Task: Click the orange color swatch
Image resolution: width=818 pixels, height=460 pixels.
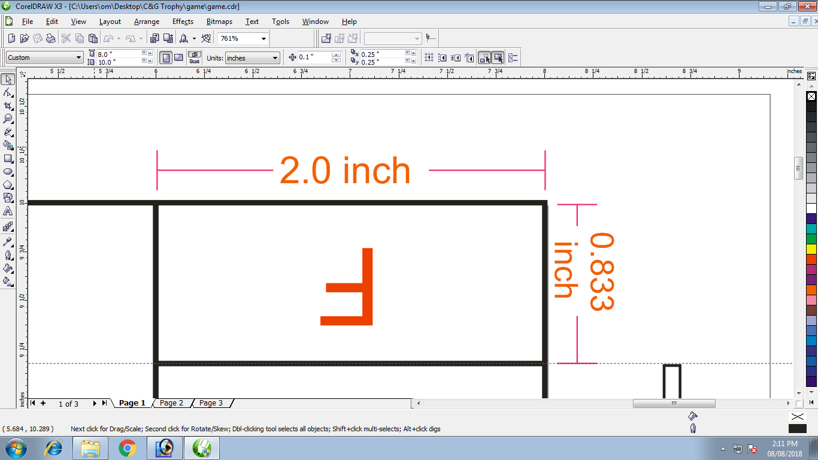Action: point(811,289)
